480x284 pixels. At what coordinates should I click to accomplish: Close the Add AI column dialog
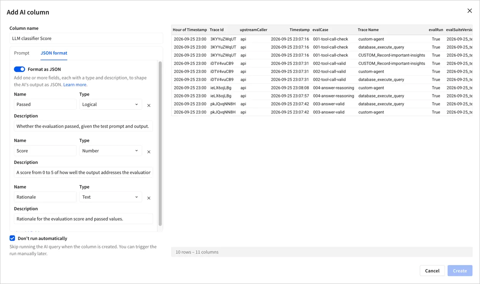(x=470, y=11)
